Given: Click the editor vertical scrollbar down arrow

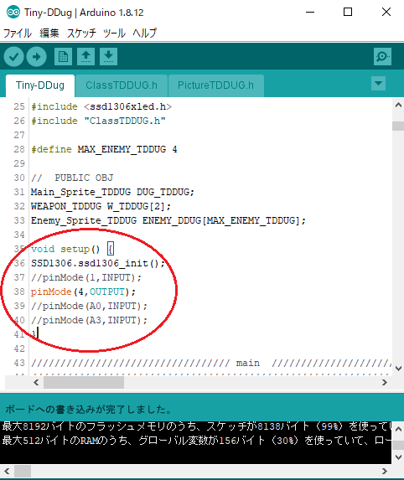Looking at the screenshot, I should pyautogui.click(x=398, y=369).
